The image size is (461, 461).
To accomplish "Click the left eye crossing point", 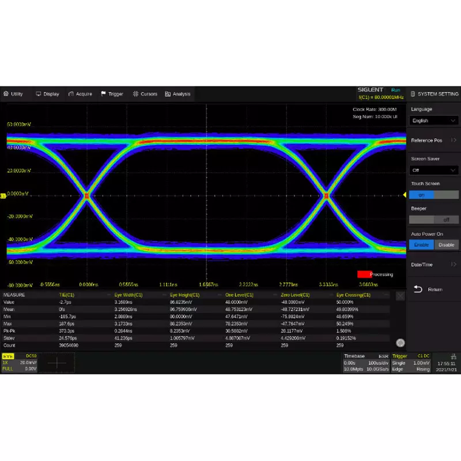I will [86, 196].
